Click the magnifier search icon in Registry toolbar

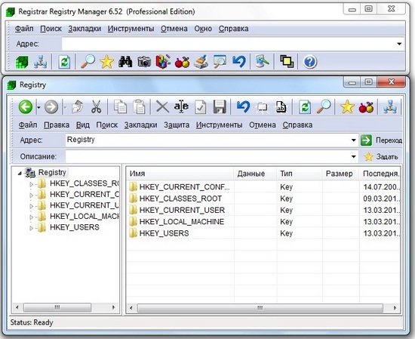(324, 106)
